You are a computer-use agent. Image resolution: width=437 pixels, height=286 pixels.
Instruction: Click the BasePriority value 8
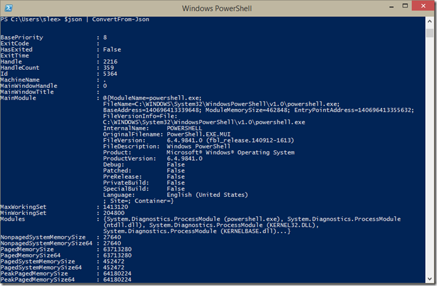(105, 37)
